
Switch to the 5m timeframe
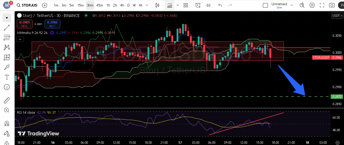(72, 5)
